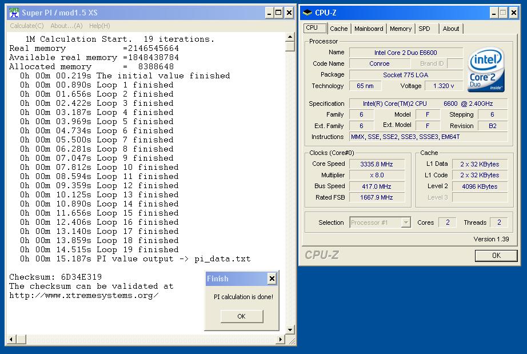Viewport: 527px width, 354px height.
Task: Open the Help(H) menu in Super PI
Action: [99, 26]
